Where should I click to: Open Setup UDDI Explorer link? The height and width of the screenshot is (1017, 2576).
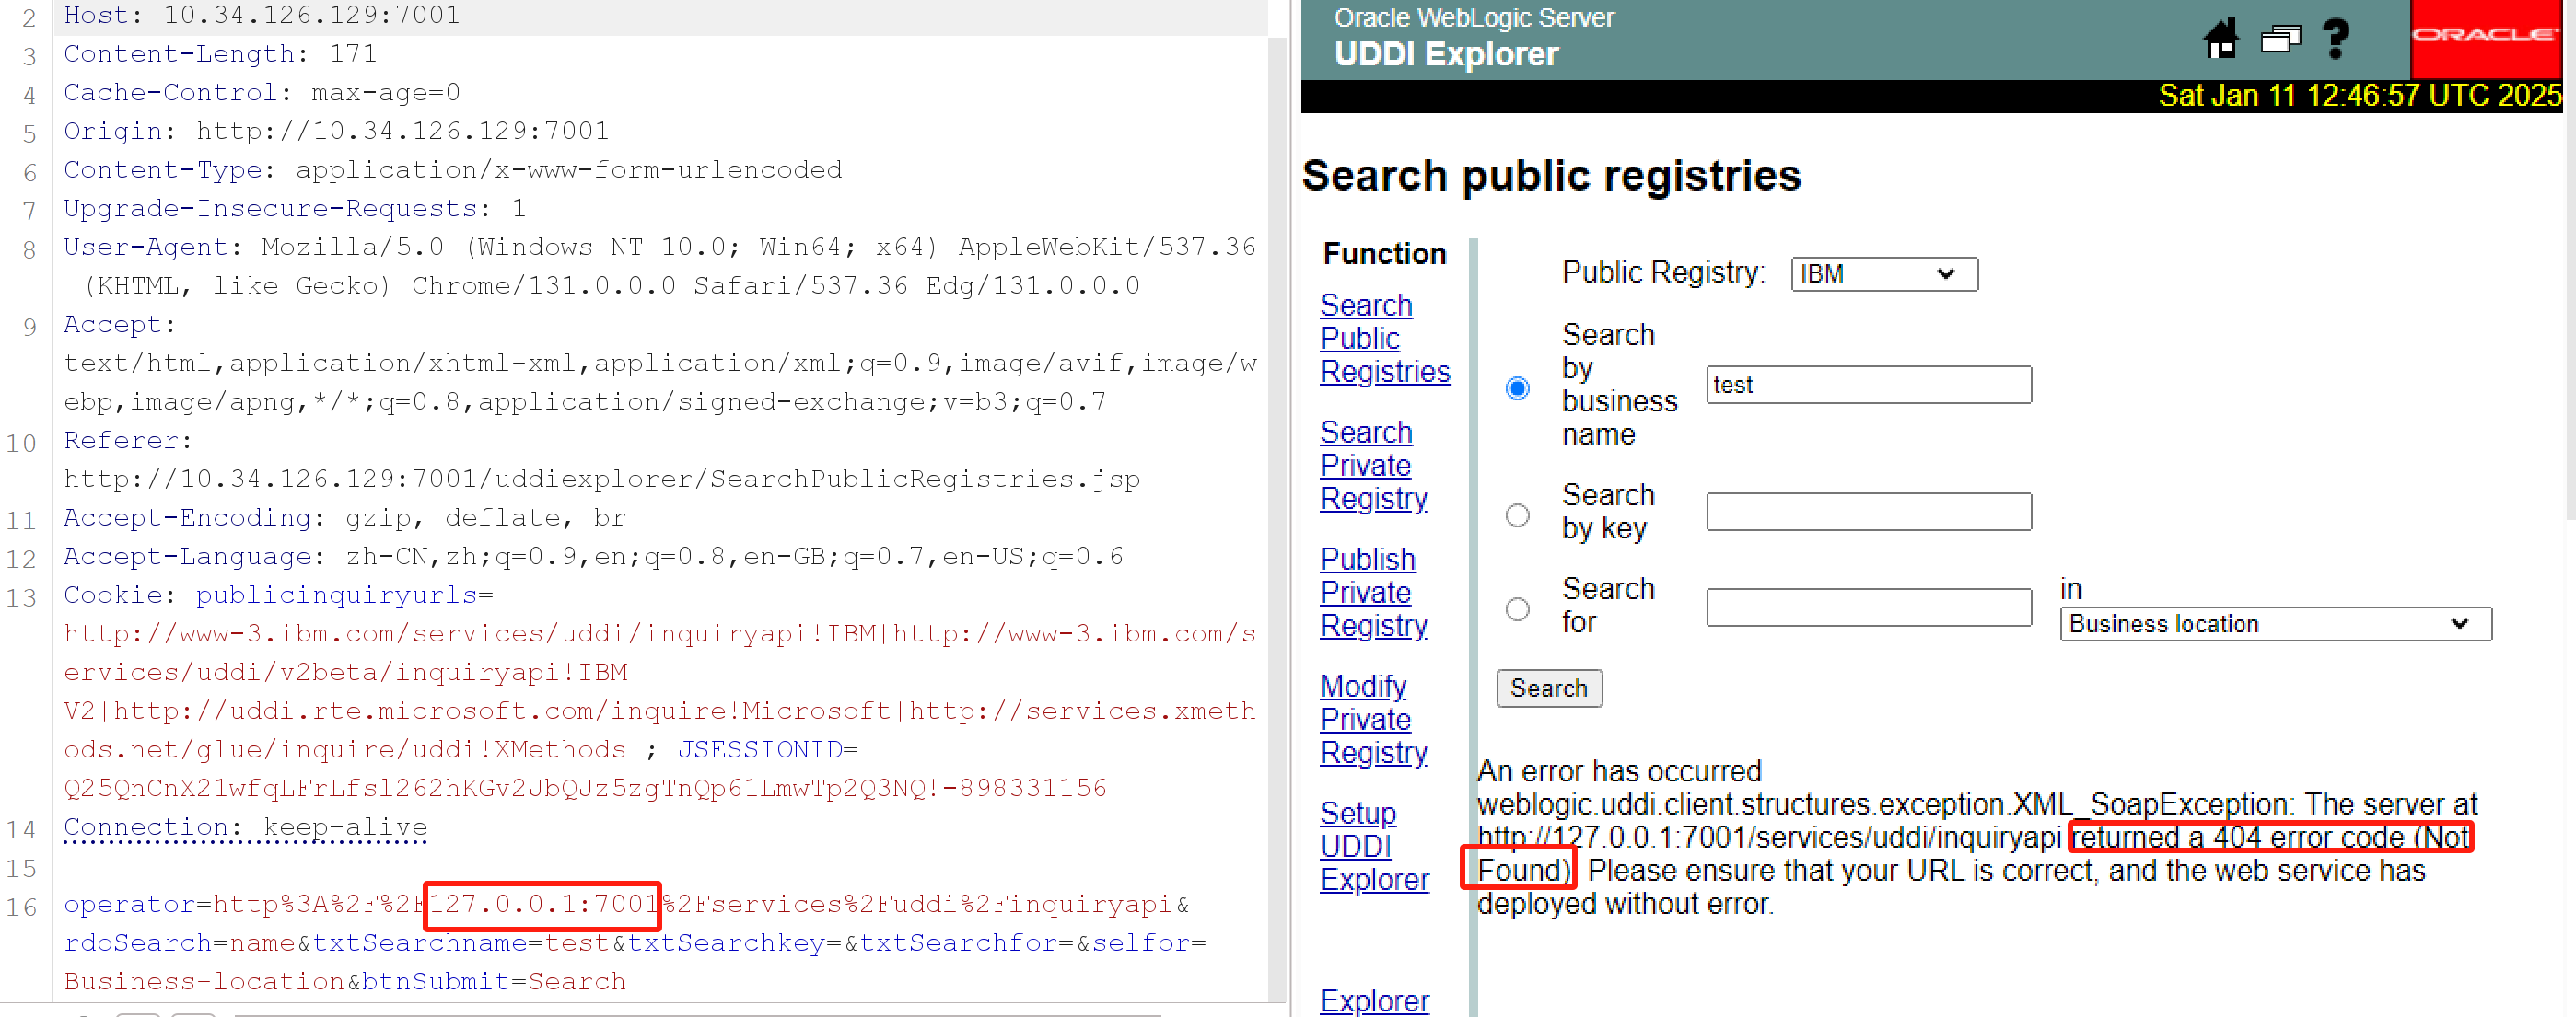coord(1374,846)
